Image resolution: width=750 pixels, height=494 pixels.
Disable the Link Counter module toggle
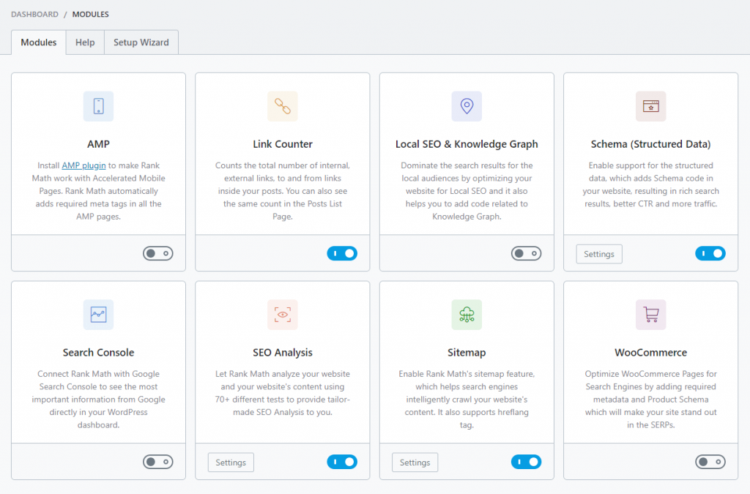342,253
